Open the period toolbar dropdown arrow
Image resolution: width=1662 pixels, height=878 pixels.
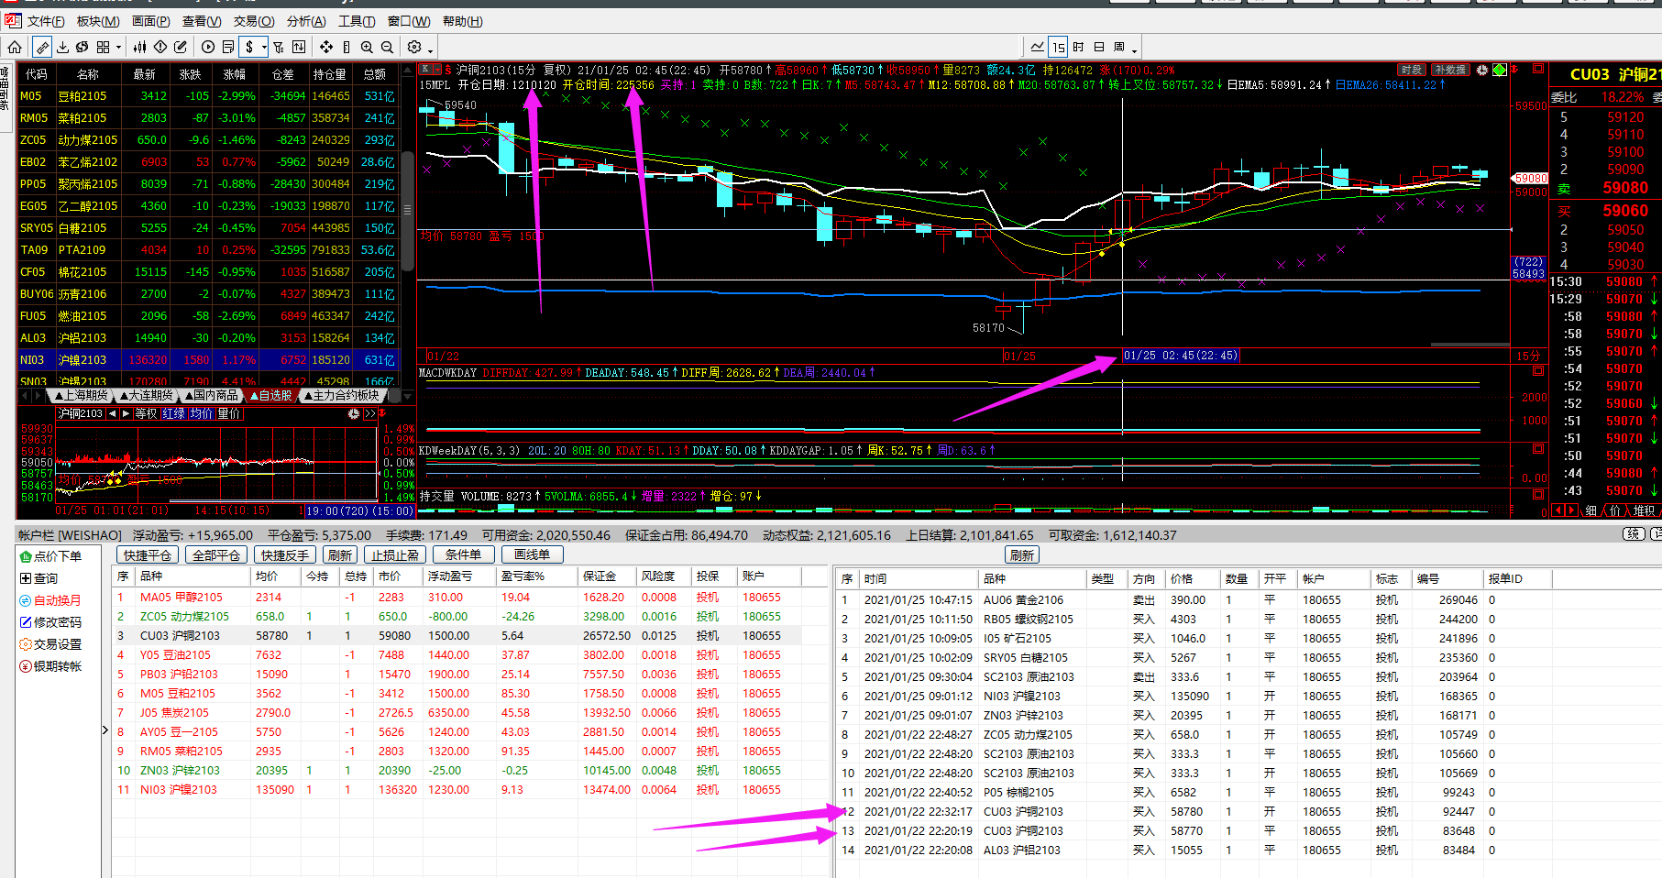[x=1135, y=49]
